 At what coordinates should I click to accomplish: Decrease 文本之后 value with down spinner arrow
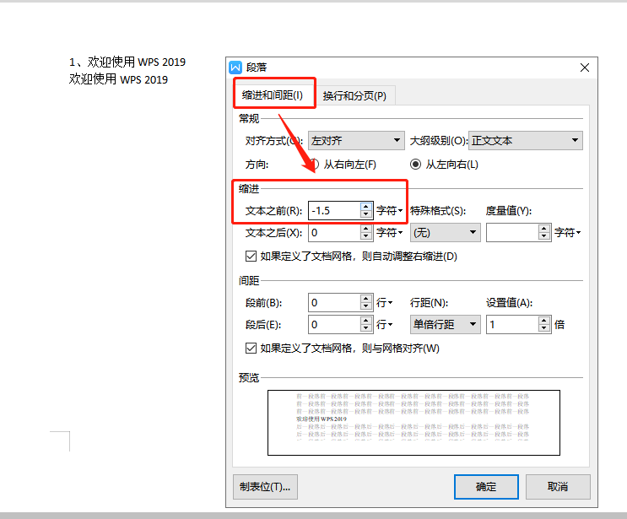click(366, 236)
